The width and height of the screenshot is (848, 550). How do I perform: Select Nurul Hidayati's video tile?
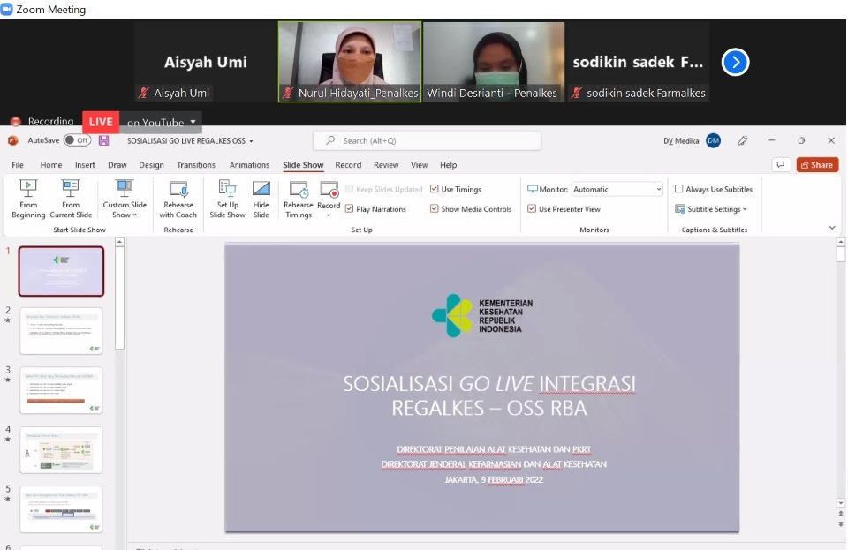coord(350,62)
